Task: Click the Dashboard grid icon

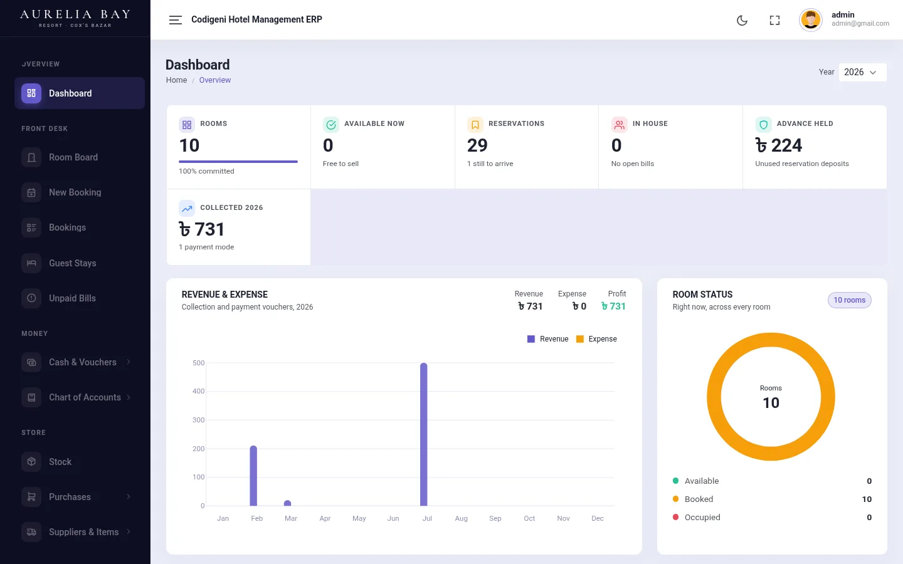Action: click(31, 93)
